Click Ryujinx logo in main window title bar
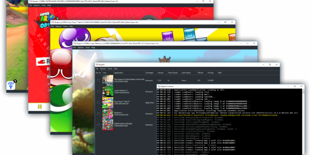Screen dimensions: 311x155 [x=97, y=64]
